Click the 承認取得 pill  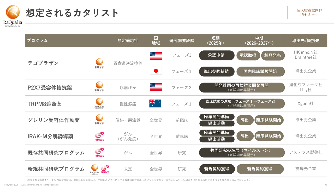pos(248,55)
